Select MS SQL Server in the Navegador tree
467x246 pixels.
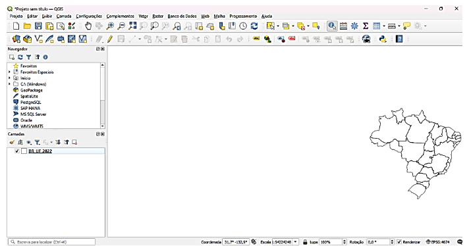click(x=33, y=114)
